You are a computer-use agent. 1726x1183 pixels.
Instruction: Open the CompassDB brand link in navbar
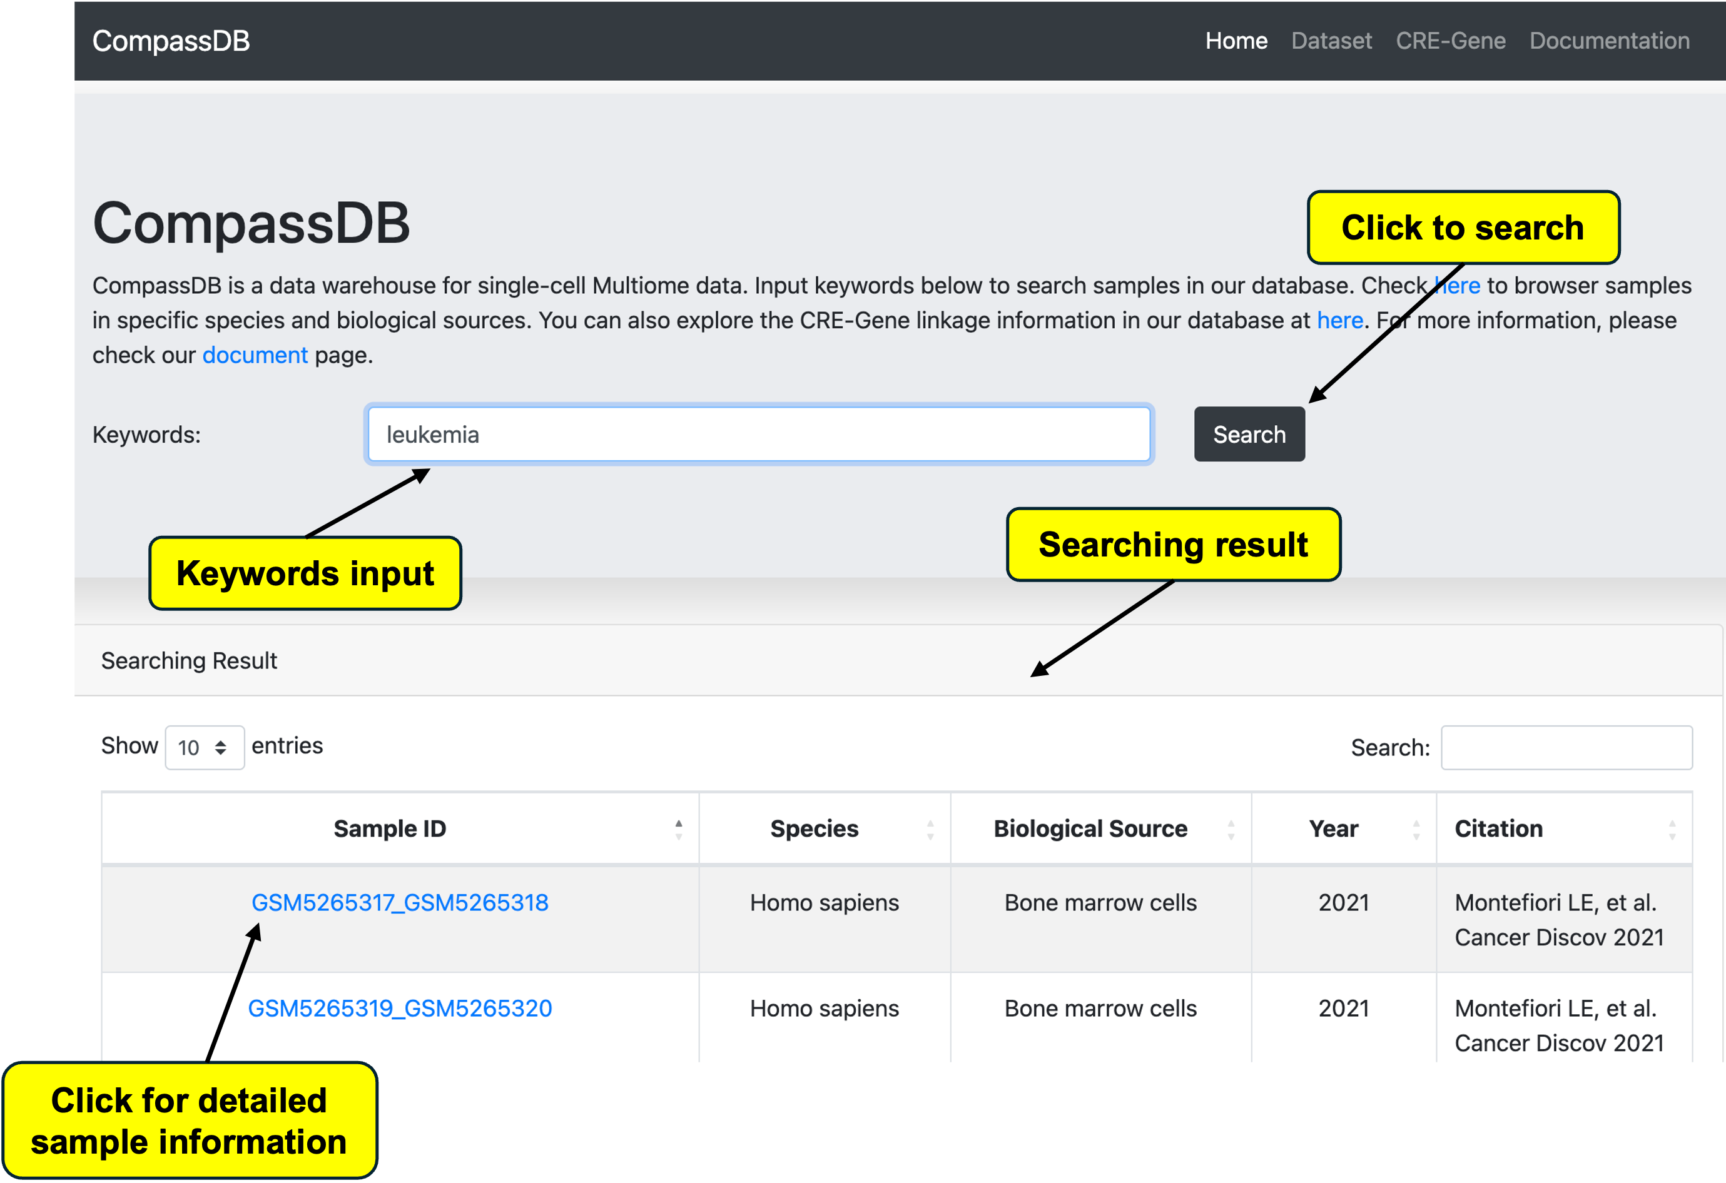171,41
